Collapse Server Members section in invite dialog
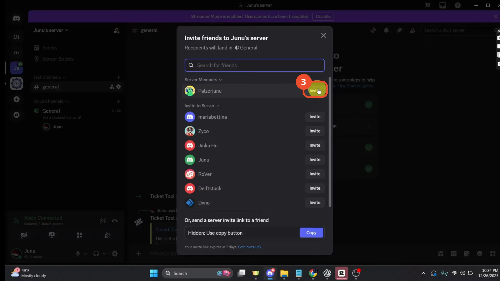The height and width of the screenshot is (281, 500). pyautogui.click(x=203, y=80)
